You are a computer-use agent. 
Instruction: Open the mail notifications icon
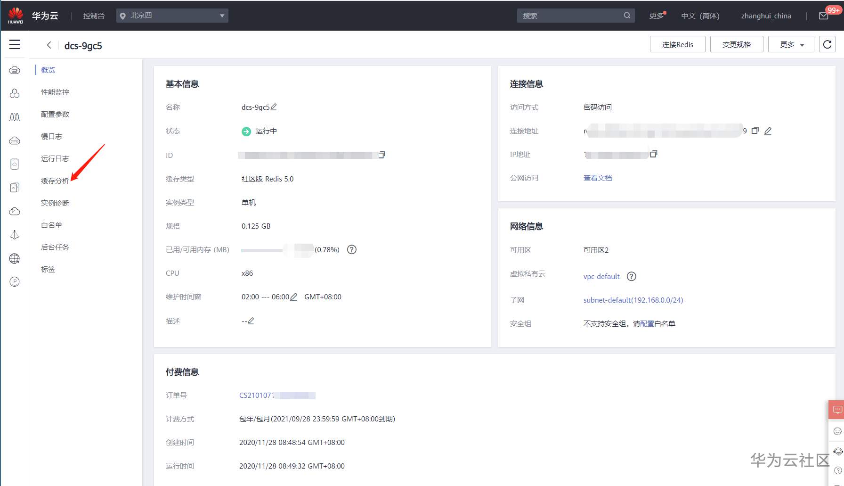point(824,16)
